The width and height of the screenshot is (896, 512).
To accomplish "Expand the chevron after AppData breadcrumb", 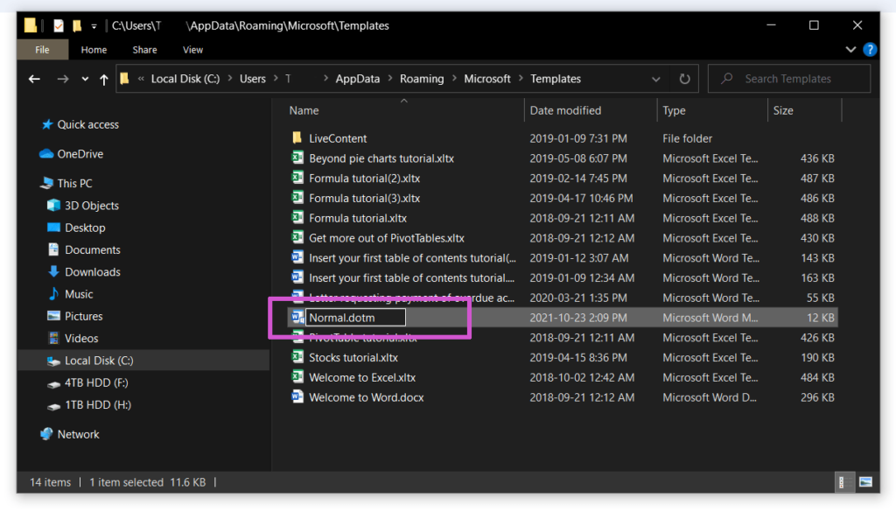I will pos(390,79).
